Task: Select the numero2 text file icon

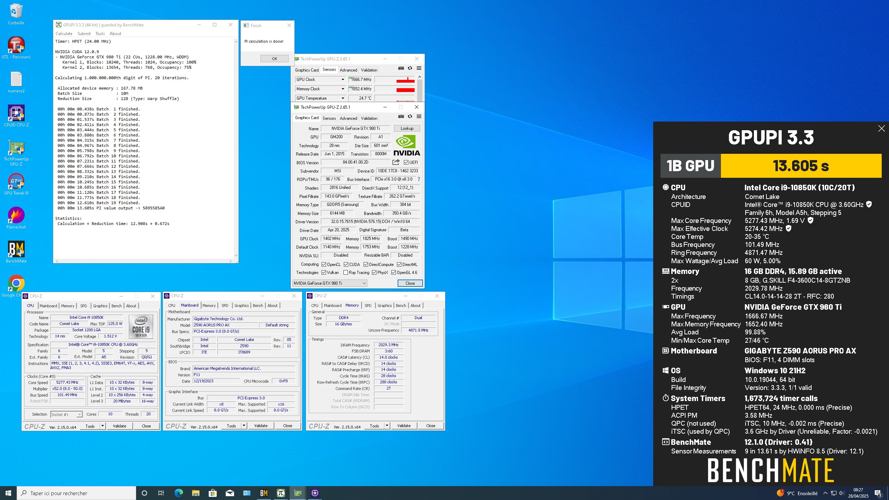Action: coord(16,82)
